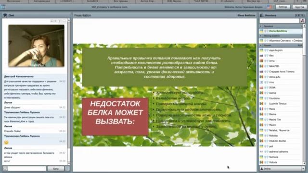Click the flag icon beside Maria
The image size is (308, 173).
(x=261, y=109)
